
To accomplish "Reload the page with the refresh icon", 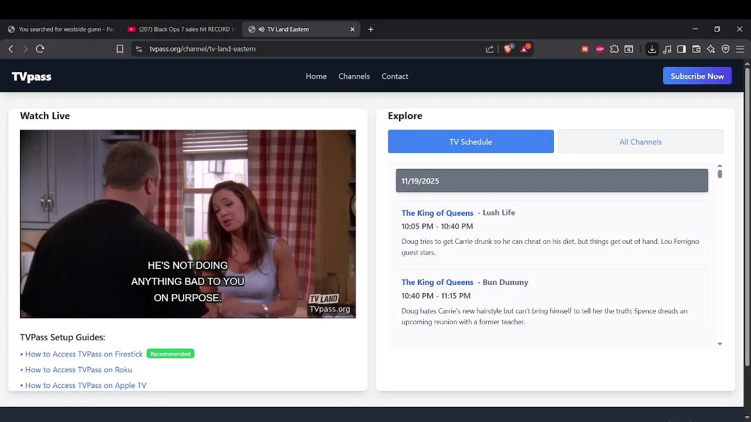I will (x=40, y=49).
